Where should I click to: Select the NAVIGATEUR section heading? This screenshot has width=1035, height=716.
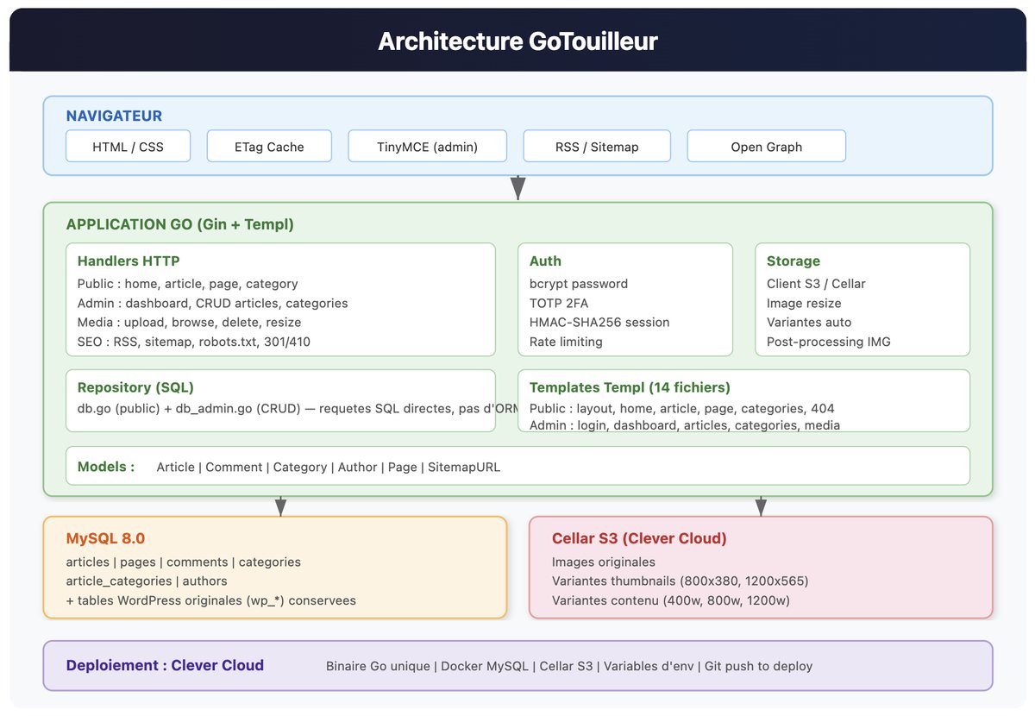point(114,116)
